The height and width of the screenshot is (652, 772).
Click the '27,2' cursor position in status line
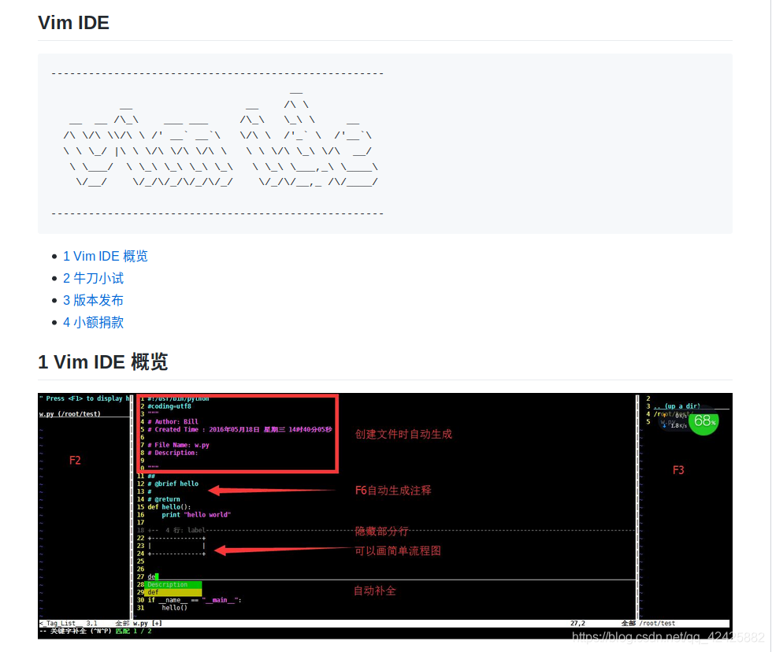(577, 624)
